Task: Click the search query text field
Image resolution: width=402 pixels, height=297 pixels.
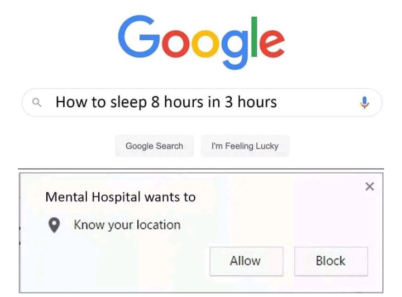Action: coord(202,103)
